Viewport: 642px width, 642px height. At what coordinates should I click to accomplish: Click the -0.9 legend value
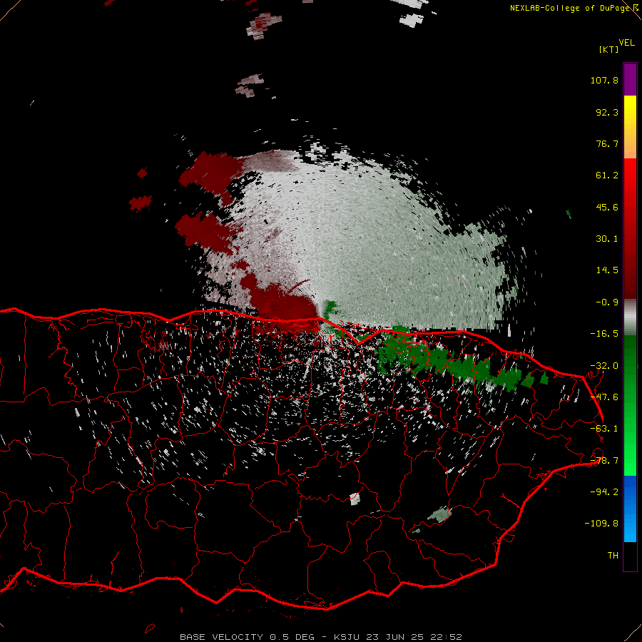point(607,302)
